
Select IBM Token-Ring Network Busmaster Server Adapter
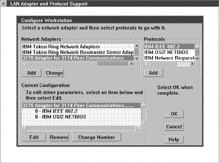pyautogui.click(x=78, y=52)
